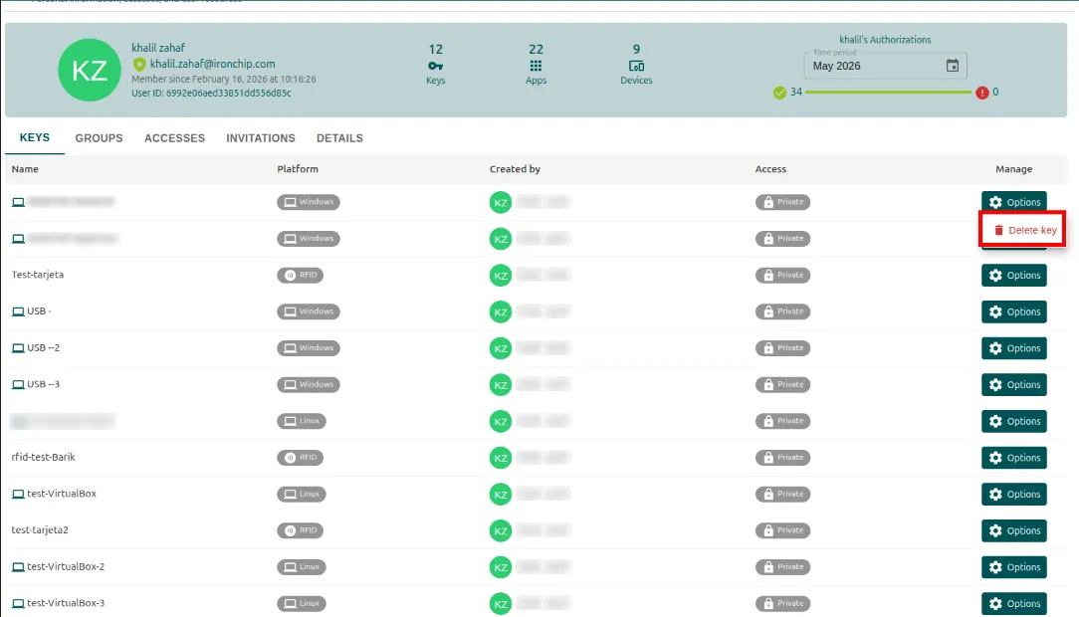Click the Platform column header
The height and width of the screenshot is (617, 1079).
pos(298,169)
